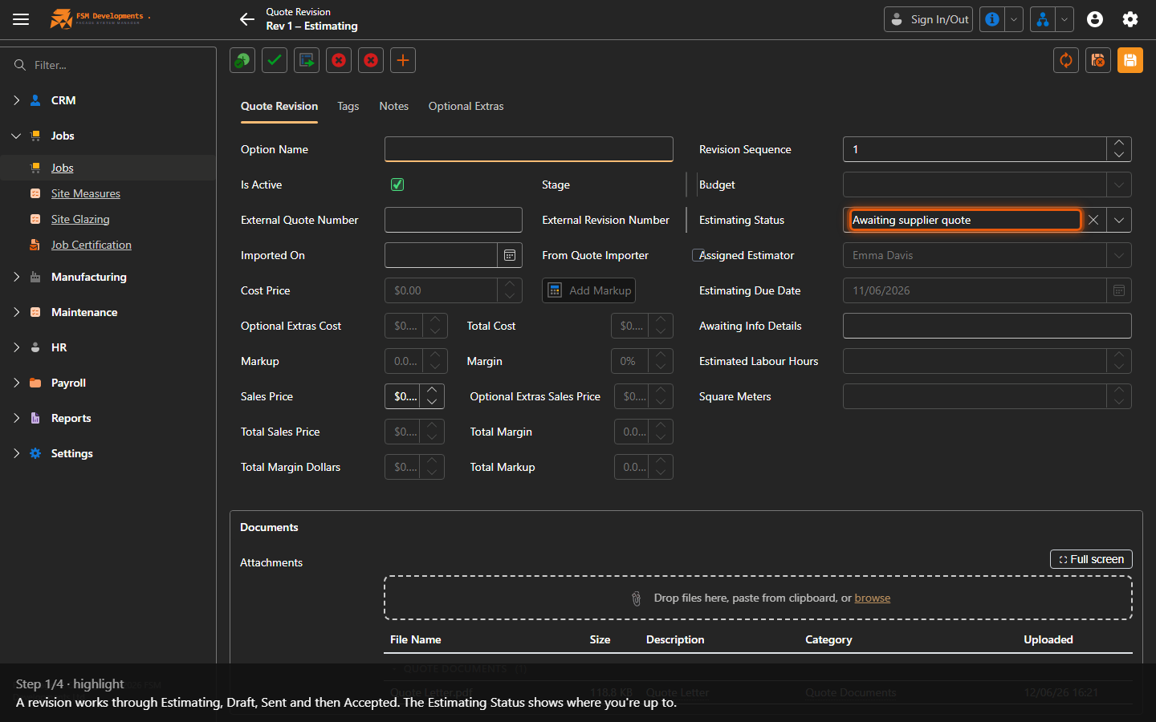Image resolution: width=1156 pixels, height=722 pixels.
Task: Click the Option Name input field
Action: 529,149
